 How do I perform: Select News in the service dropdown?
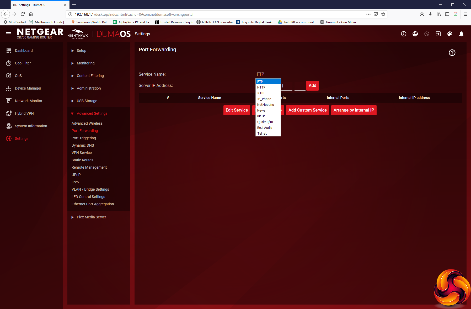(x=268, y=110)
